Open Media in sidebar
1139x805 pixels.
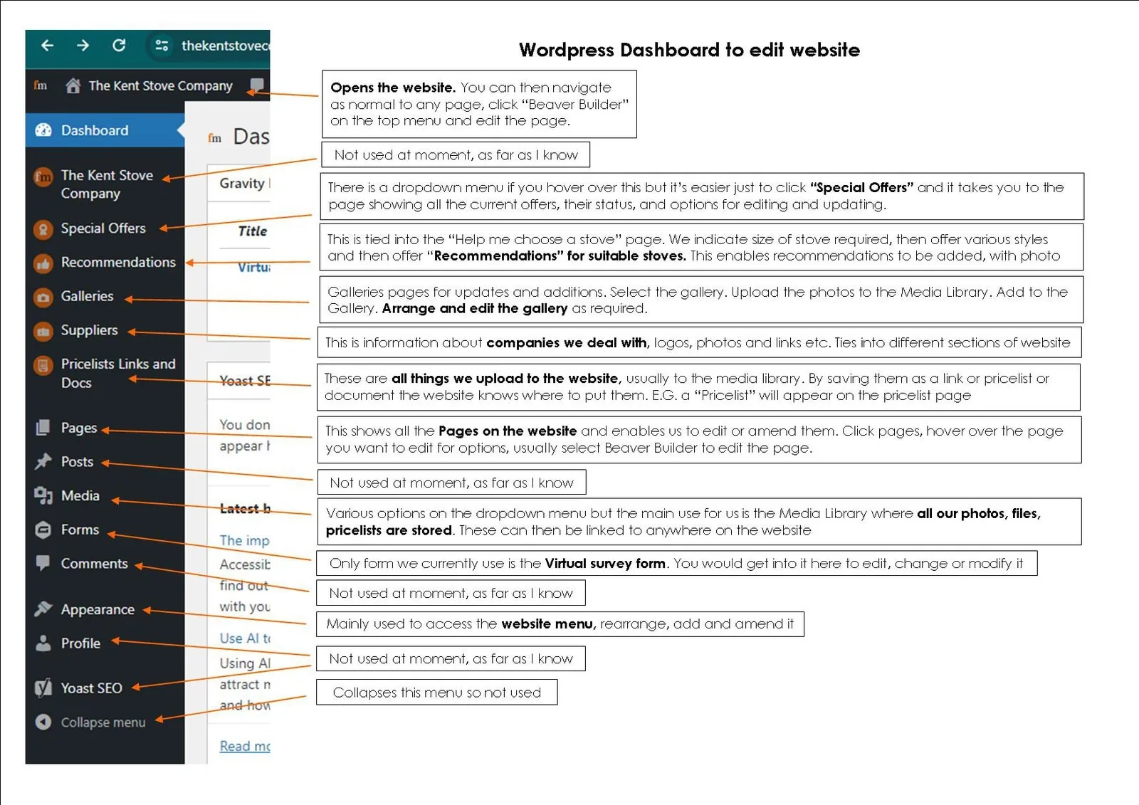(x=80, y=495)
